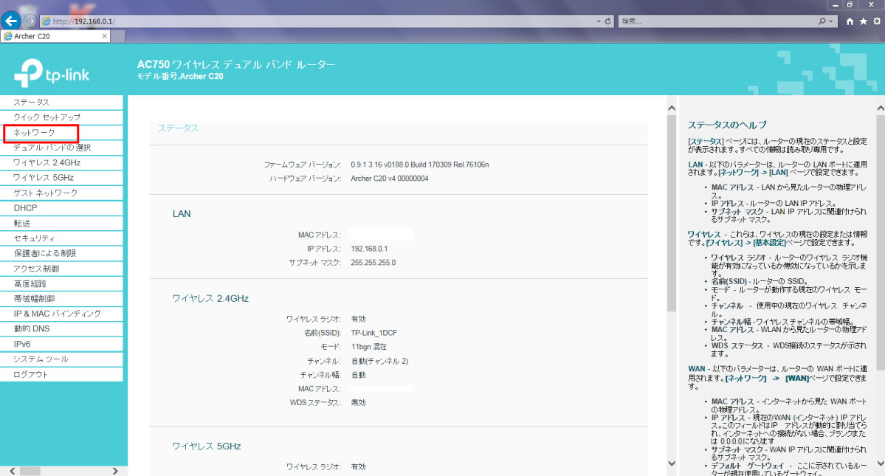The width and height of the screenshot is (885, 476).
Task: Select システム ツール in the sidebar
Action: [x=41, y=359]
